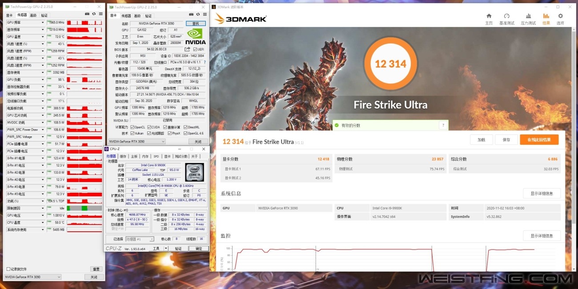Toggle the CUDA checkbox
This screenshot has height=289, width=578.
[148, 127]
